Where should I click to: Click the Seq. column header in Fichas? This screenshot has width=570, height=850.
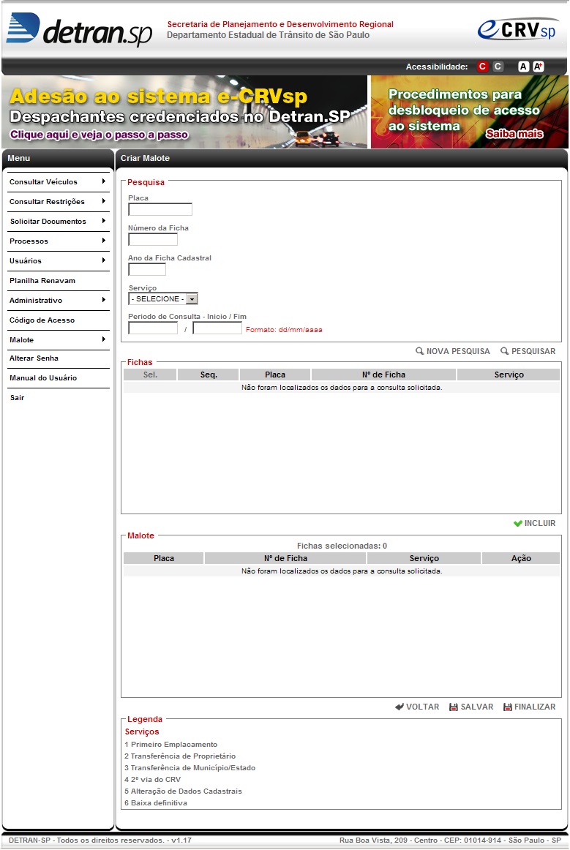click(x=209, y=375)
